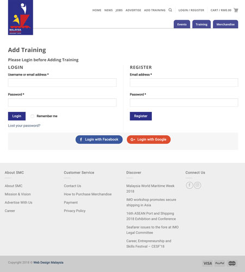Click the PayPal payment icon
Screen dimensions: 245x272
coord(219,263)
